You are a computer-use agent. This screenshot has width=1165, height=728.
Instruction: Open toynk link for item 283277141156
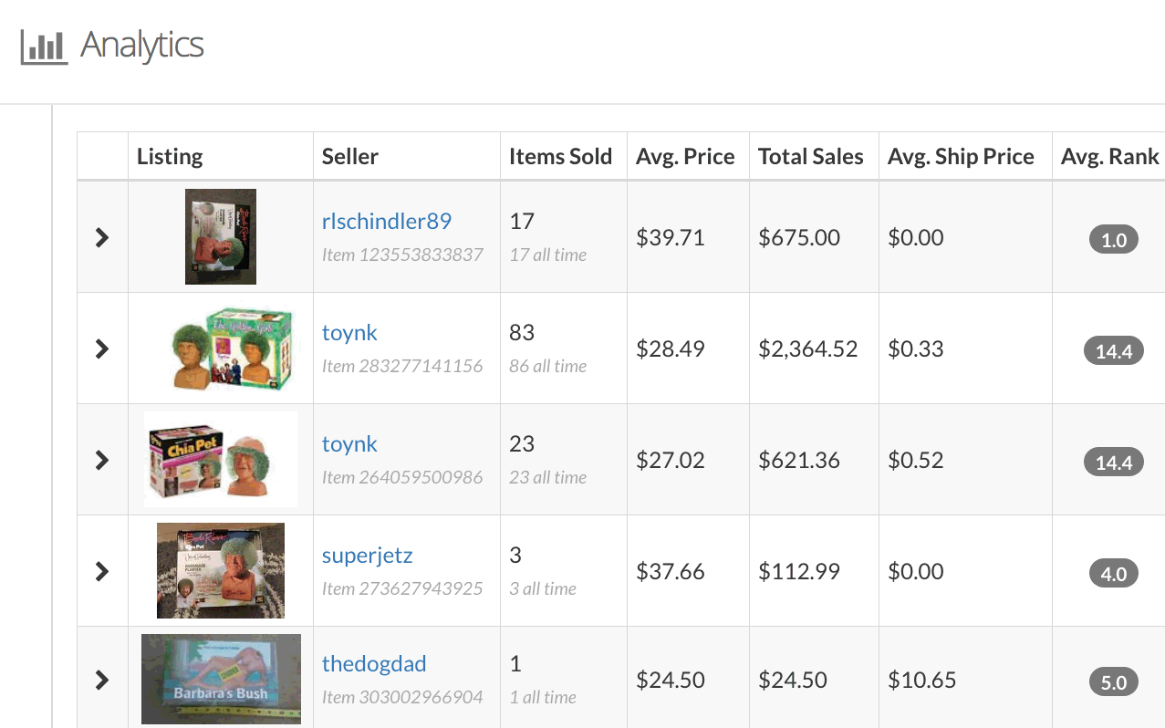pyautogui.click(x=349, y=333)
